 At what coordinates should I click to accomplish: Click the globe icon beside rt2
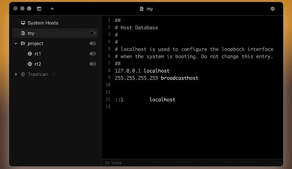(30, 64)
